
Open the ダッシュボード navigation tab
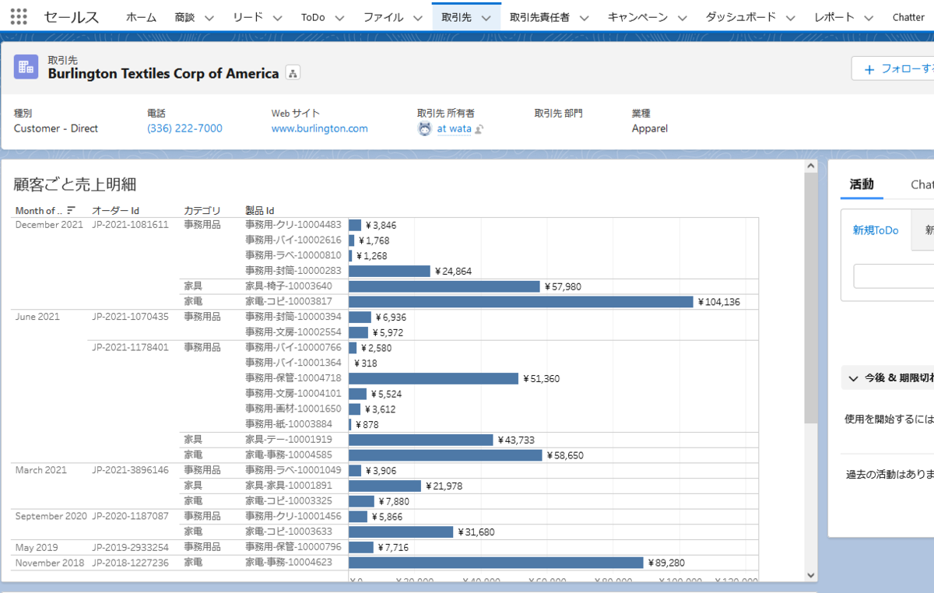tap(742, 17)
